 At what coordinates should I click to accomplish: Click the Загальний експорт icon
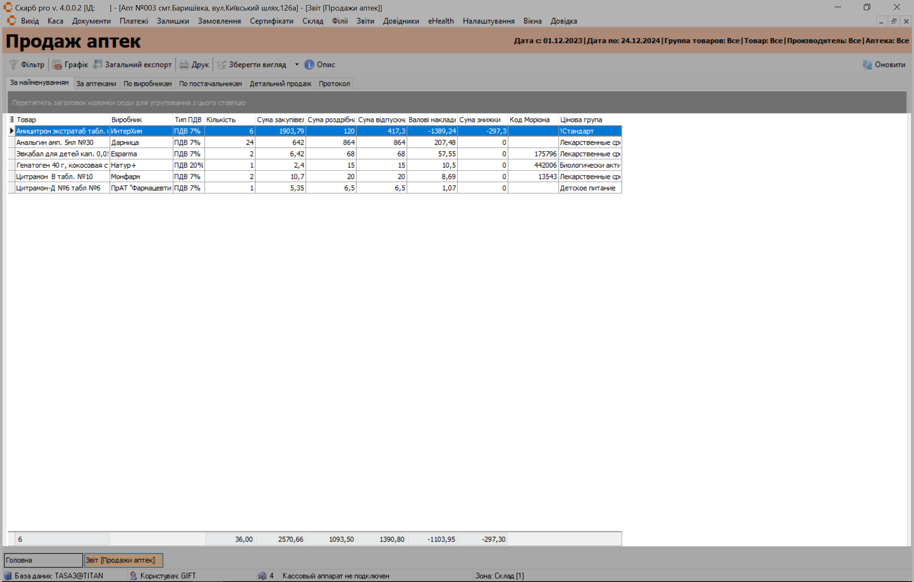[98, 64]
